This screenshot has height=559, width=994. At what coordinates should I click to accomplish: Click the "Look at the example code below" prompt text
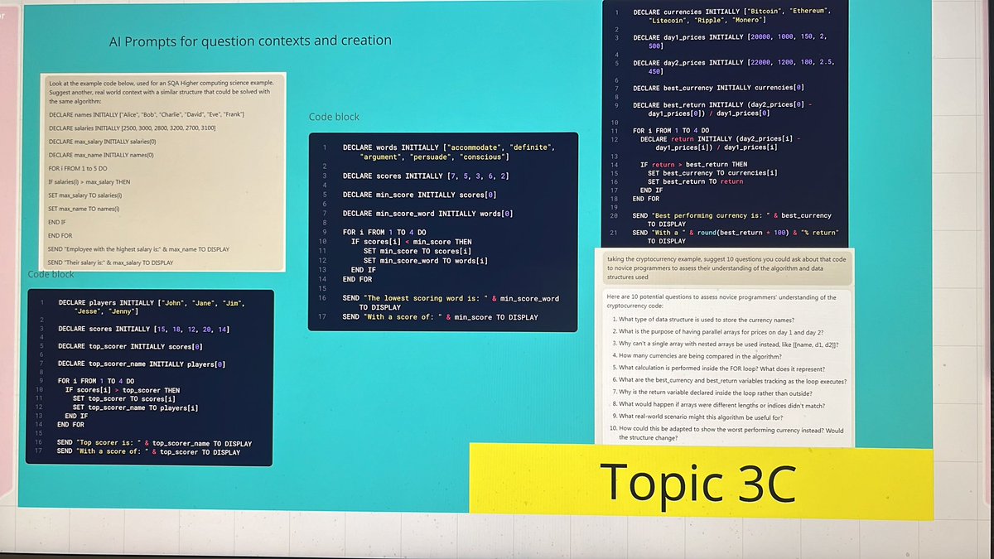[x=162, y=91]
